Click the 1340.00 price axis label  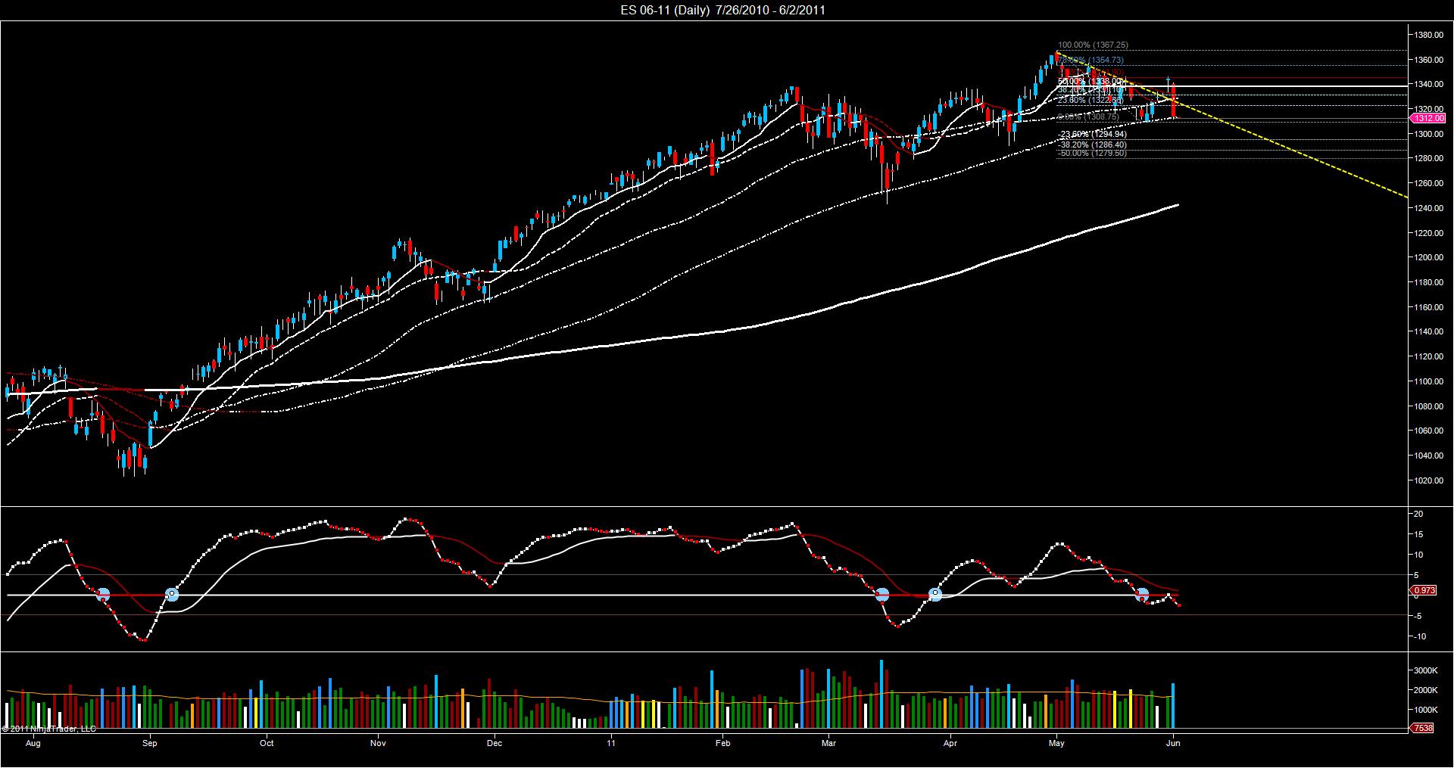(x=1427, y=85)
